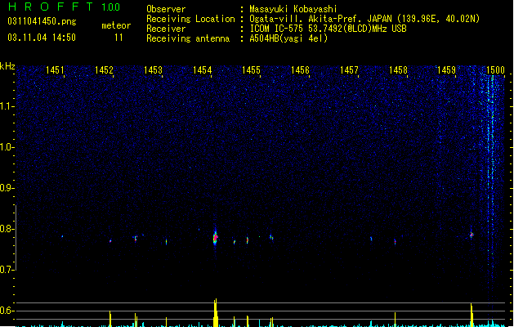Click the 0.9 frequency axis label
The width and height of the screenshot is (514, 327).
click(x=7, y=188)
